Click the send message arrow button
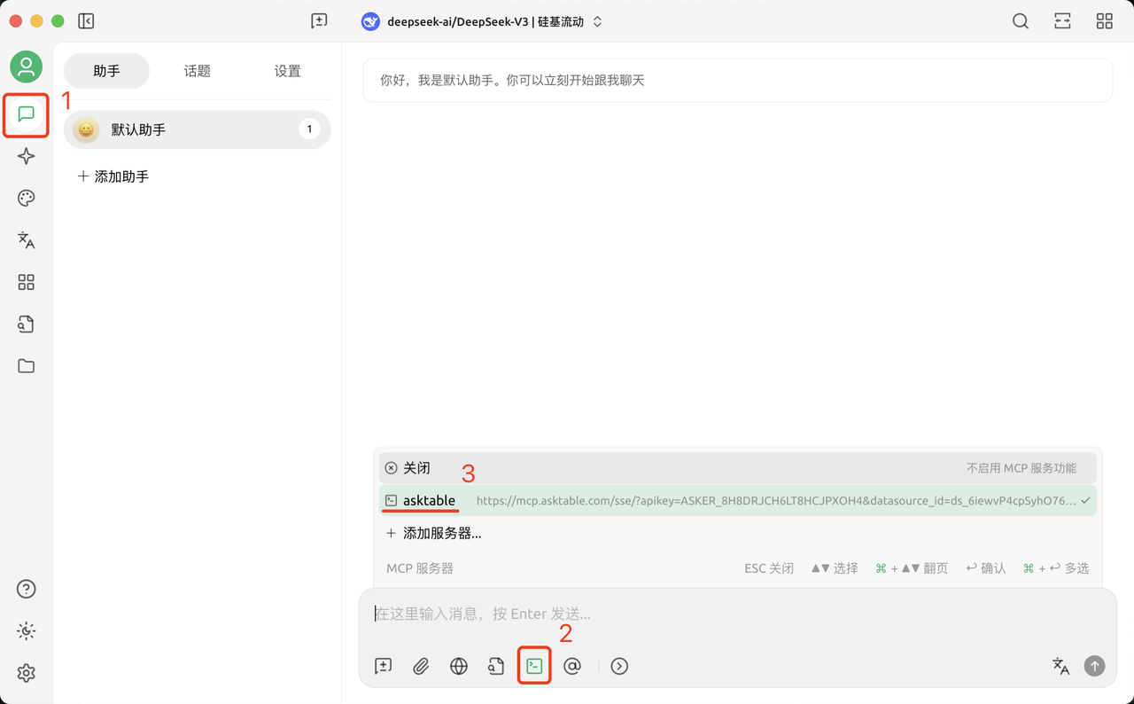The height and width of the screenshot is (704, 1134). pyautogui.click(x=1095, y=666)
